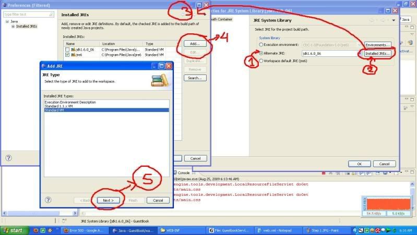Image resolution: width=417 pixels, height=235 pixels.
Task: Select the Execution environment radio button
Action: 261,45
